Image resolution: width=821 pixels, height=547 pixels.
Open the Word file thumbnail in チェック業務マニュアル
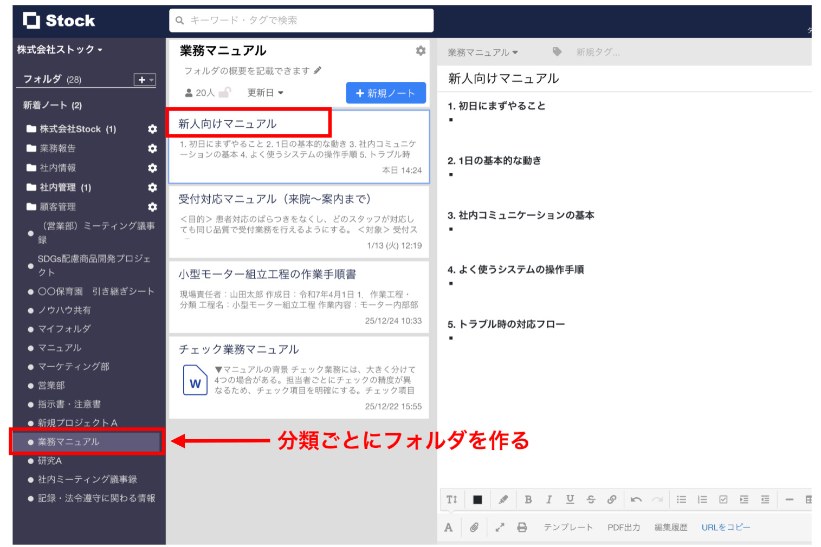[195, 380]
